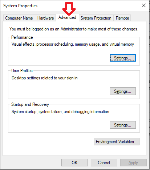Cancel the System Properties dialog
Screen dimensions: 150x170
pos(104,163)
